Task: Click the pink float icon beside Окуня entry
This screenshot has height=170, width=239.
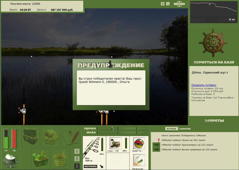Action: [x=157, y=140]
